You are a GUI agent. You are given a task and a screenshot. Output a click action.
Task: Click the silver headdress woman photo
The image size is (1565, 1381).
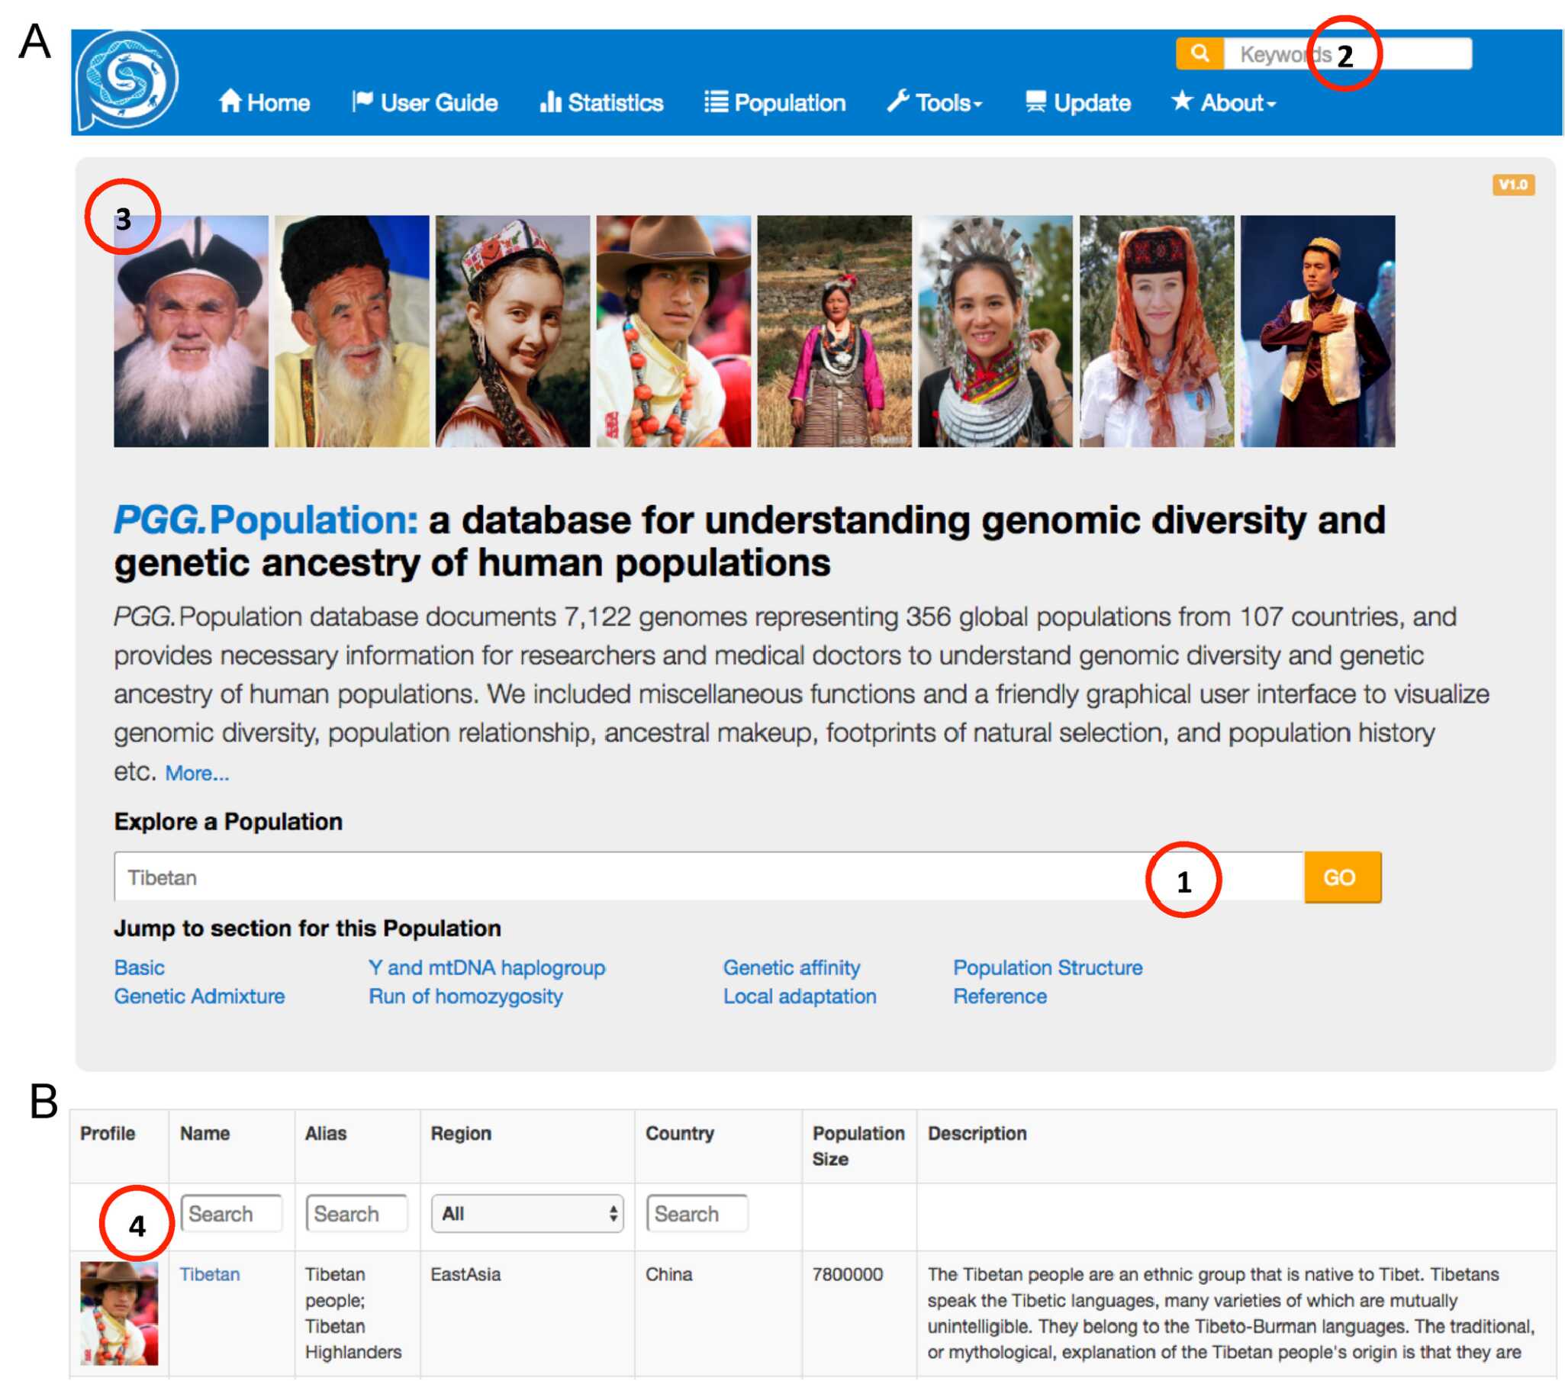[995, 331]
